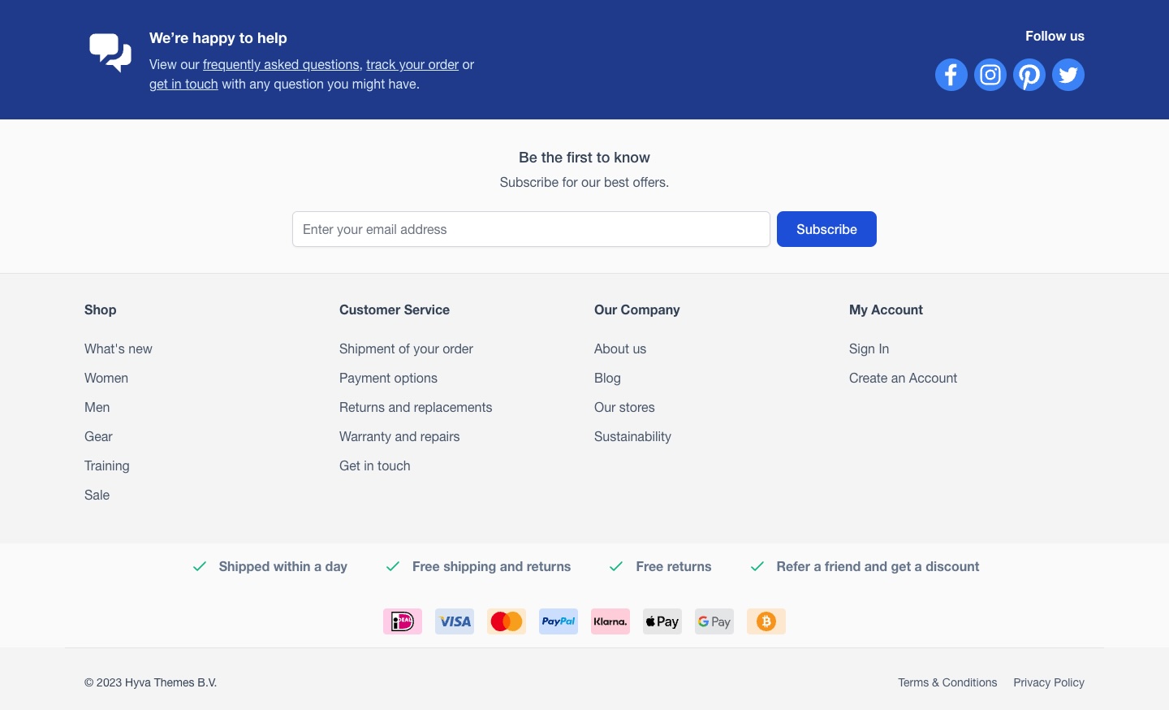Open Terms & Conditions link
Image resolution: width=1169 pixels, height=710 pixels.
pyautogui.click(x=947, y=682)
